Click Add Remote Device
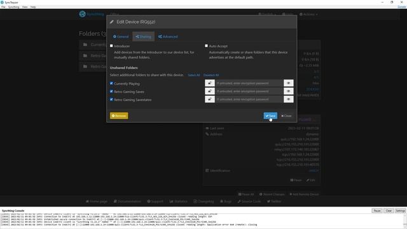 tap(304, 194)
